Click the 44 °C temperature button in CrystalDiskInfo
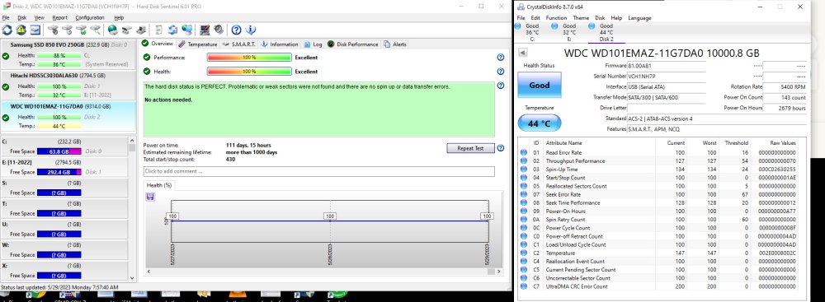825x302 pixels. (540, 123)
